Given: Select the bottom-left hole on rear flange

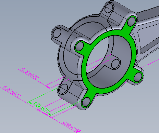Looking at the screenshot, I should pyautogui.click(x=64, y=89).
